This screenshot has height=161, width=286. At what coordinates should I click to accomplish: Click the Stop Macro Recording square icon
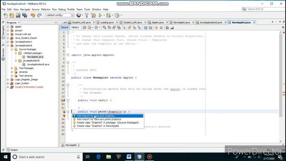pyautogui.click(x=161, y=28)
